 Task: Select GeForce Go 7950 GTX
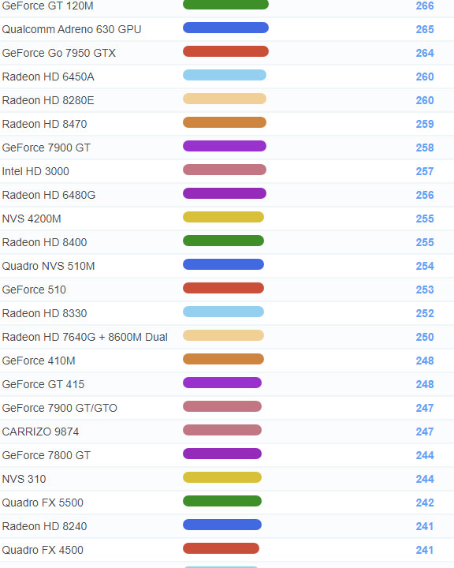(58, 53)
